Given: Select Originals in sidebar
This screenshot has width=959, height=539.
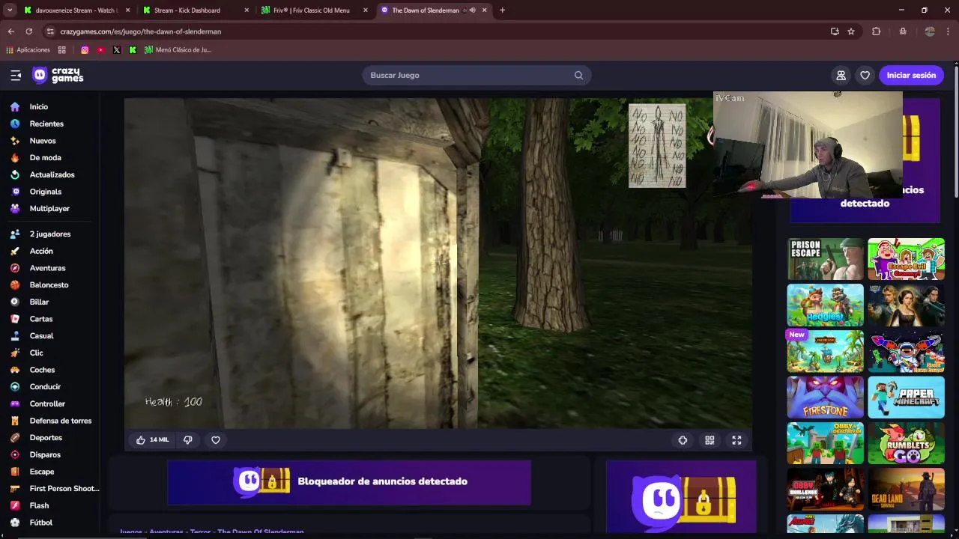Looking at the screenshot, I should click(x=46, y=192).
